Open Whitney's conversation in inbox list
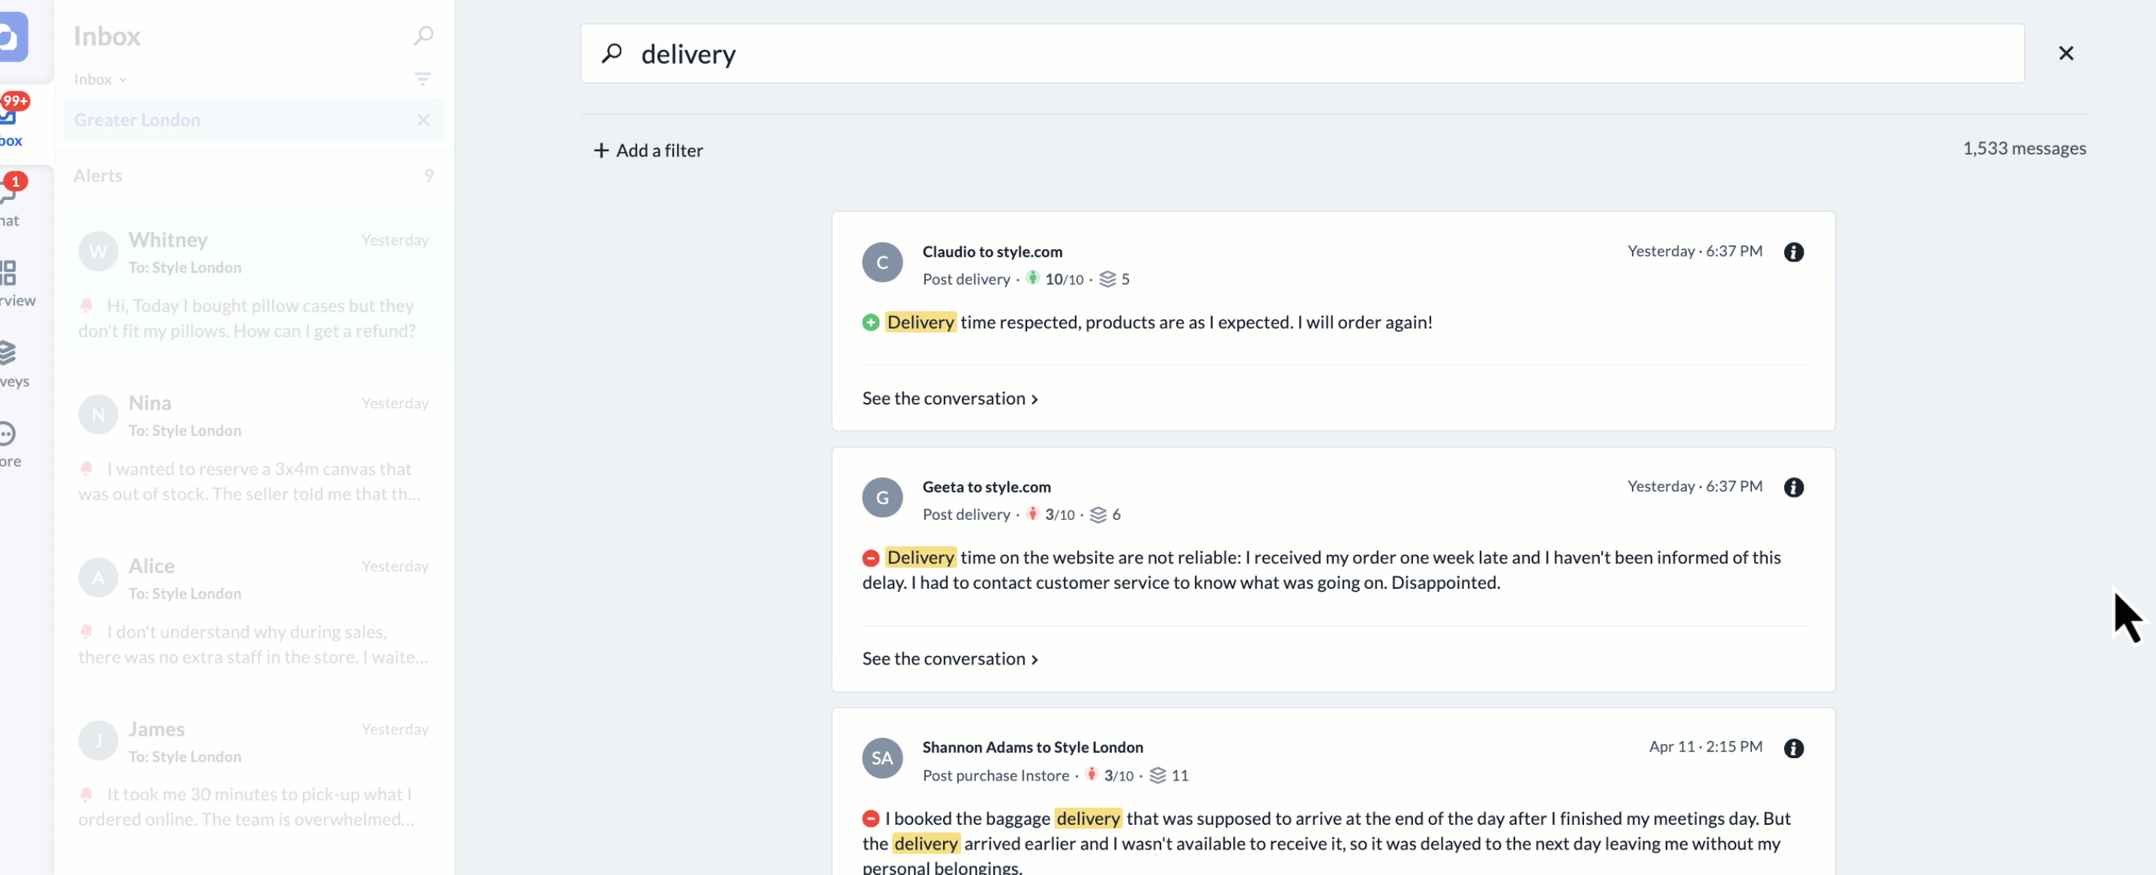Screen dimensions: 2156x875 pos(253,285)
